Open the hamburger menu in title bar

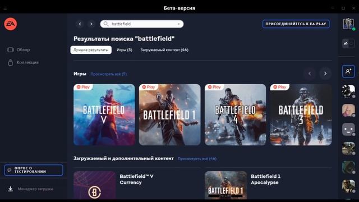(5, 8)
